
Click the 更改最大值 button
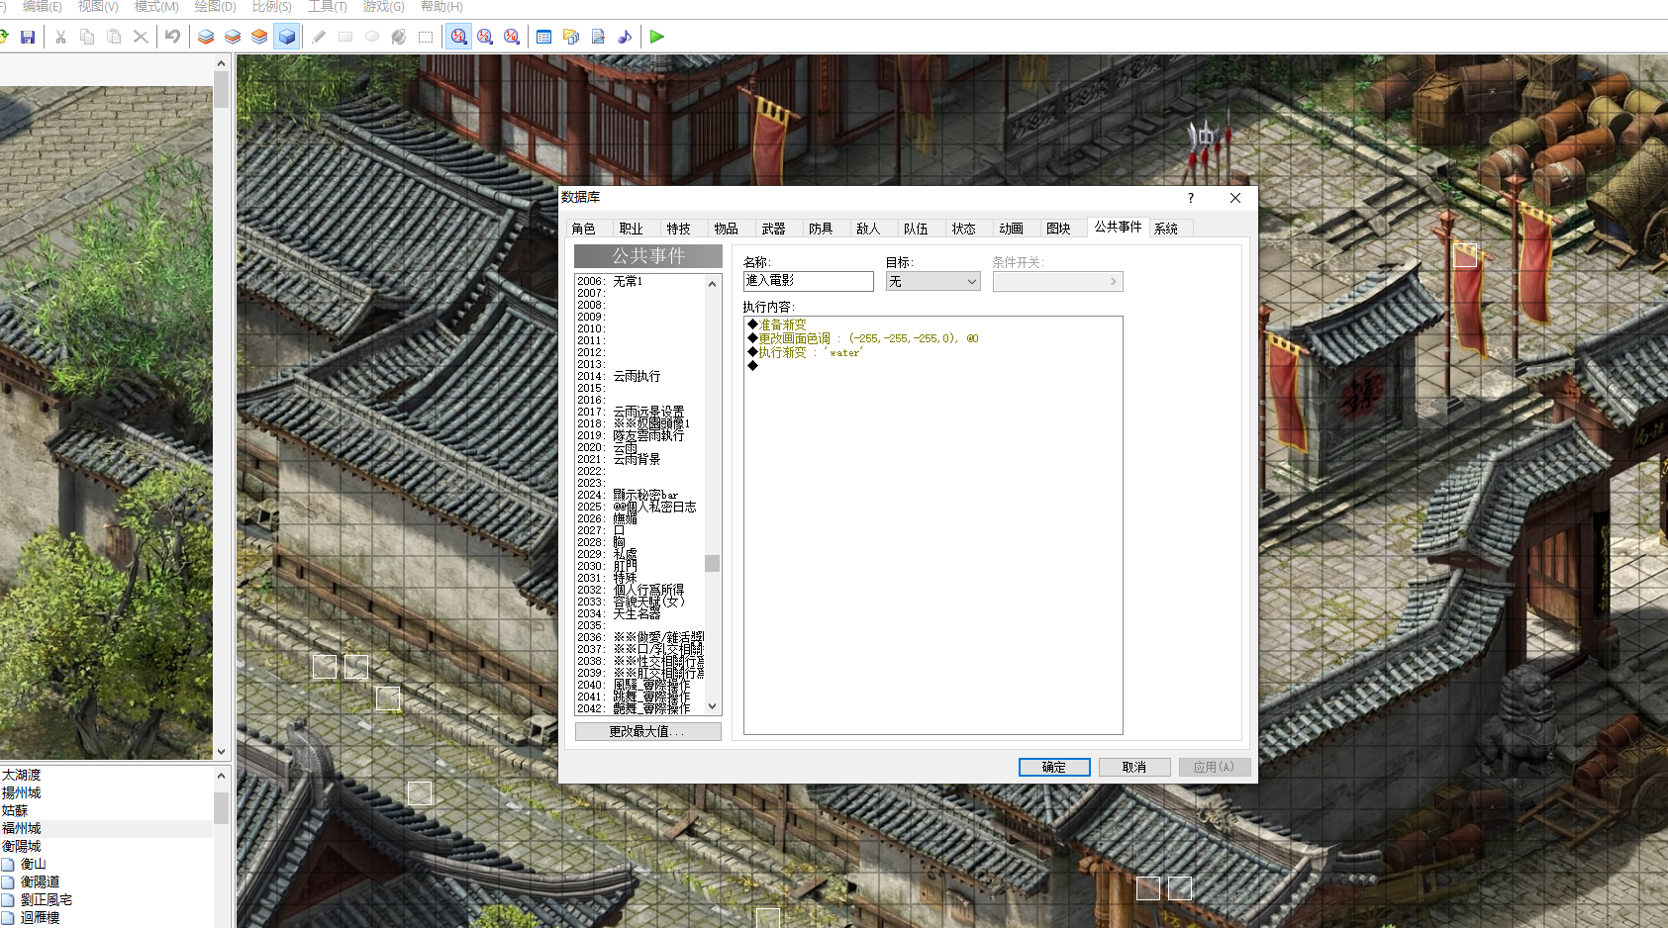click(648, 731)
